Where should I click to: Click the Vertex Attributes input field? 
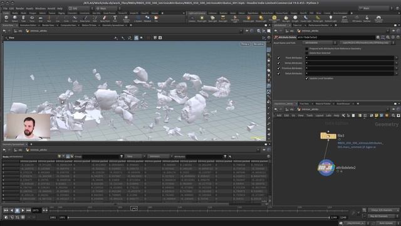point(350,63)
